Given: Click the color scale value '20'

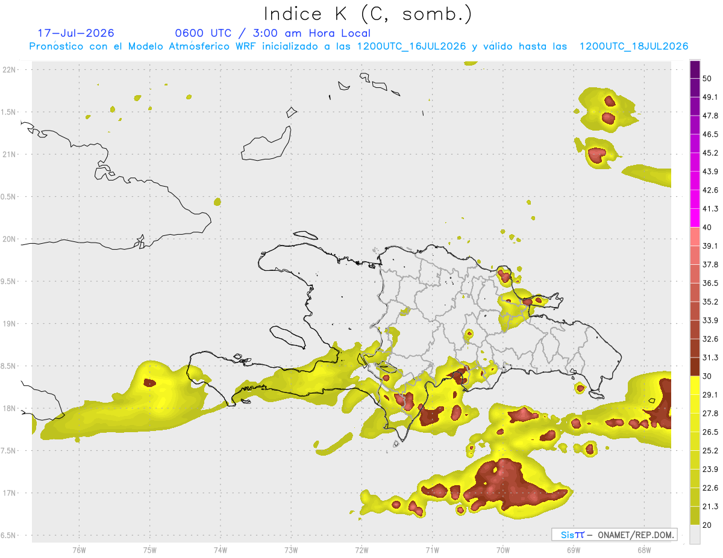Looking at the screenshot, I should (708, 525).
